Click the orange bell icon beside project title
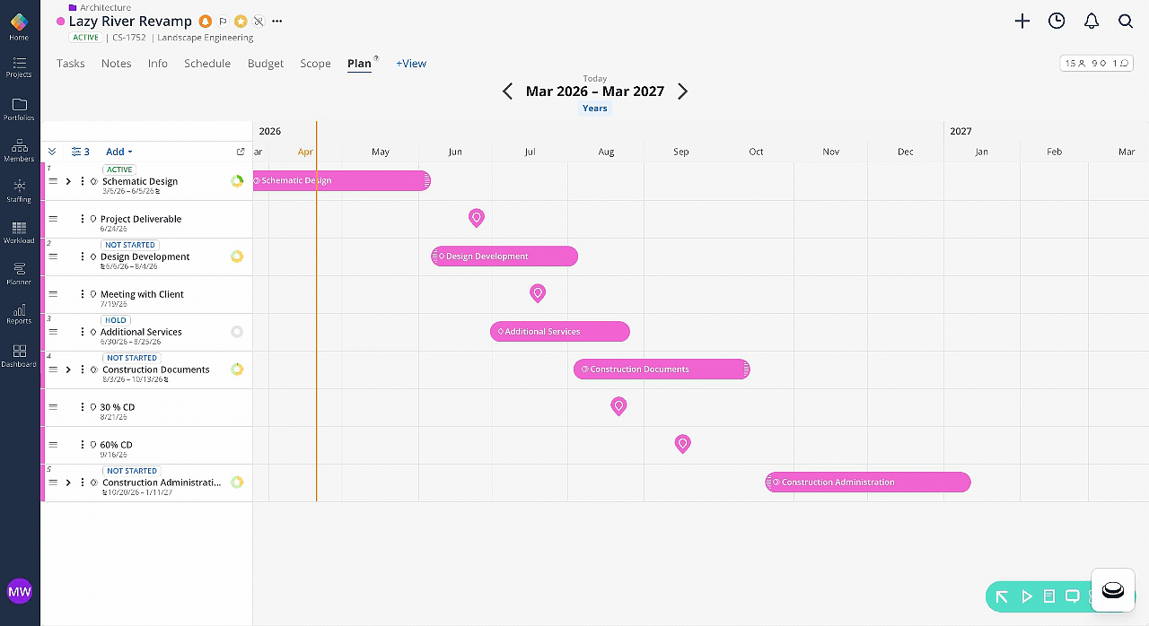 [206, 21]
